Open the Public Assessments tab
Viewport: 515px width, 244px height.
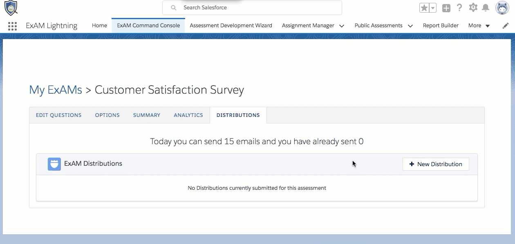378,25
